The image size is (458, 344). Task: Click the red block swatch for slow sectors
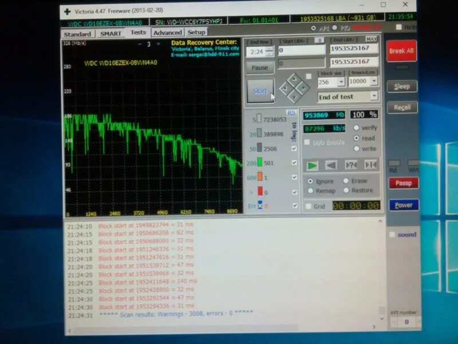(x=260, y=191)
